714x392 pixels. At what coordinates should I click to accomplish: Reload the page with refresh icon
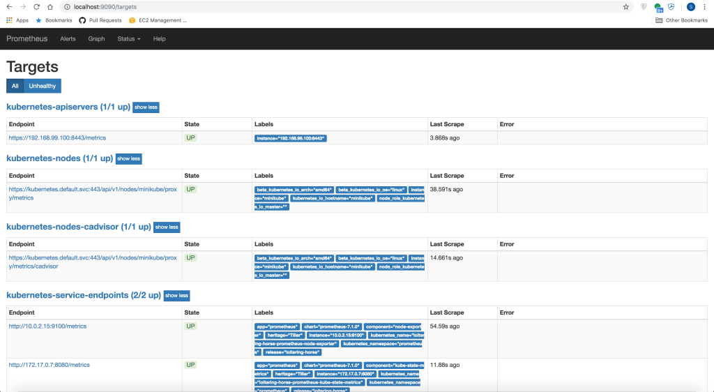[x=36, y=7]
